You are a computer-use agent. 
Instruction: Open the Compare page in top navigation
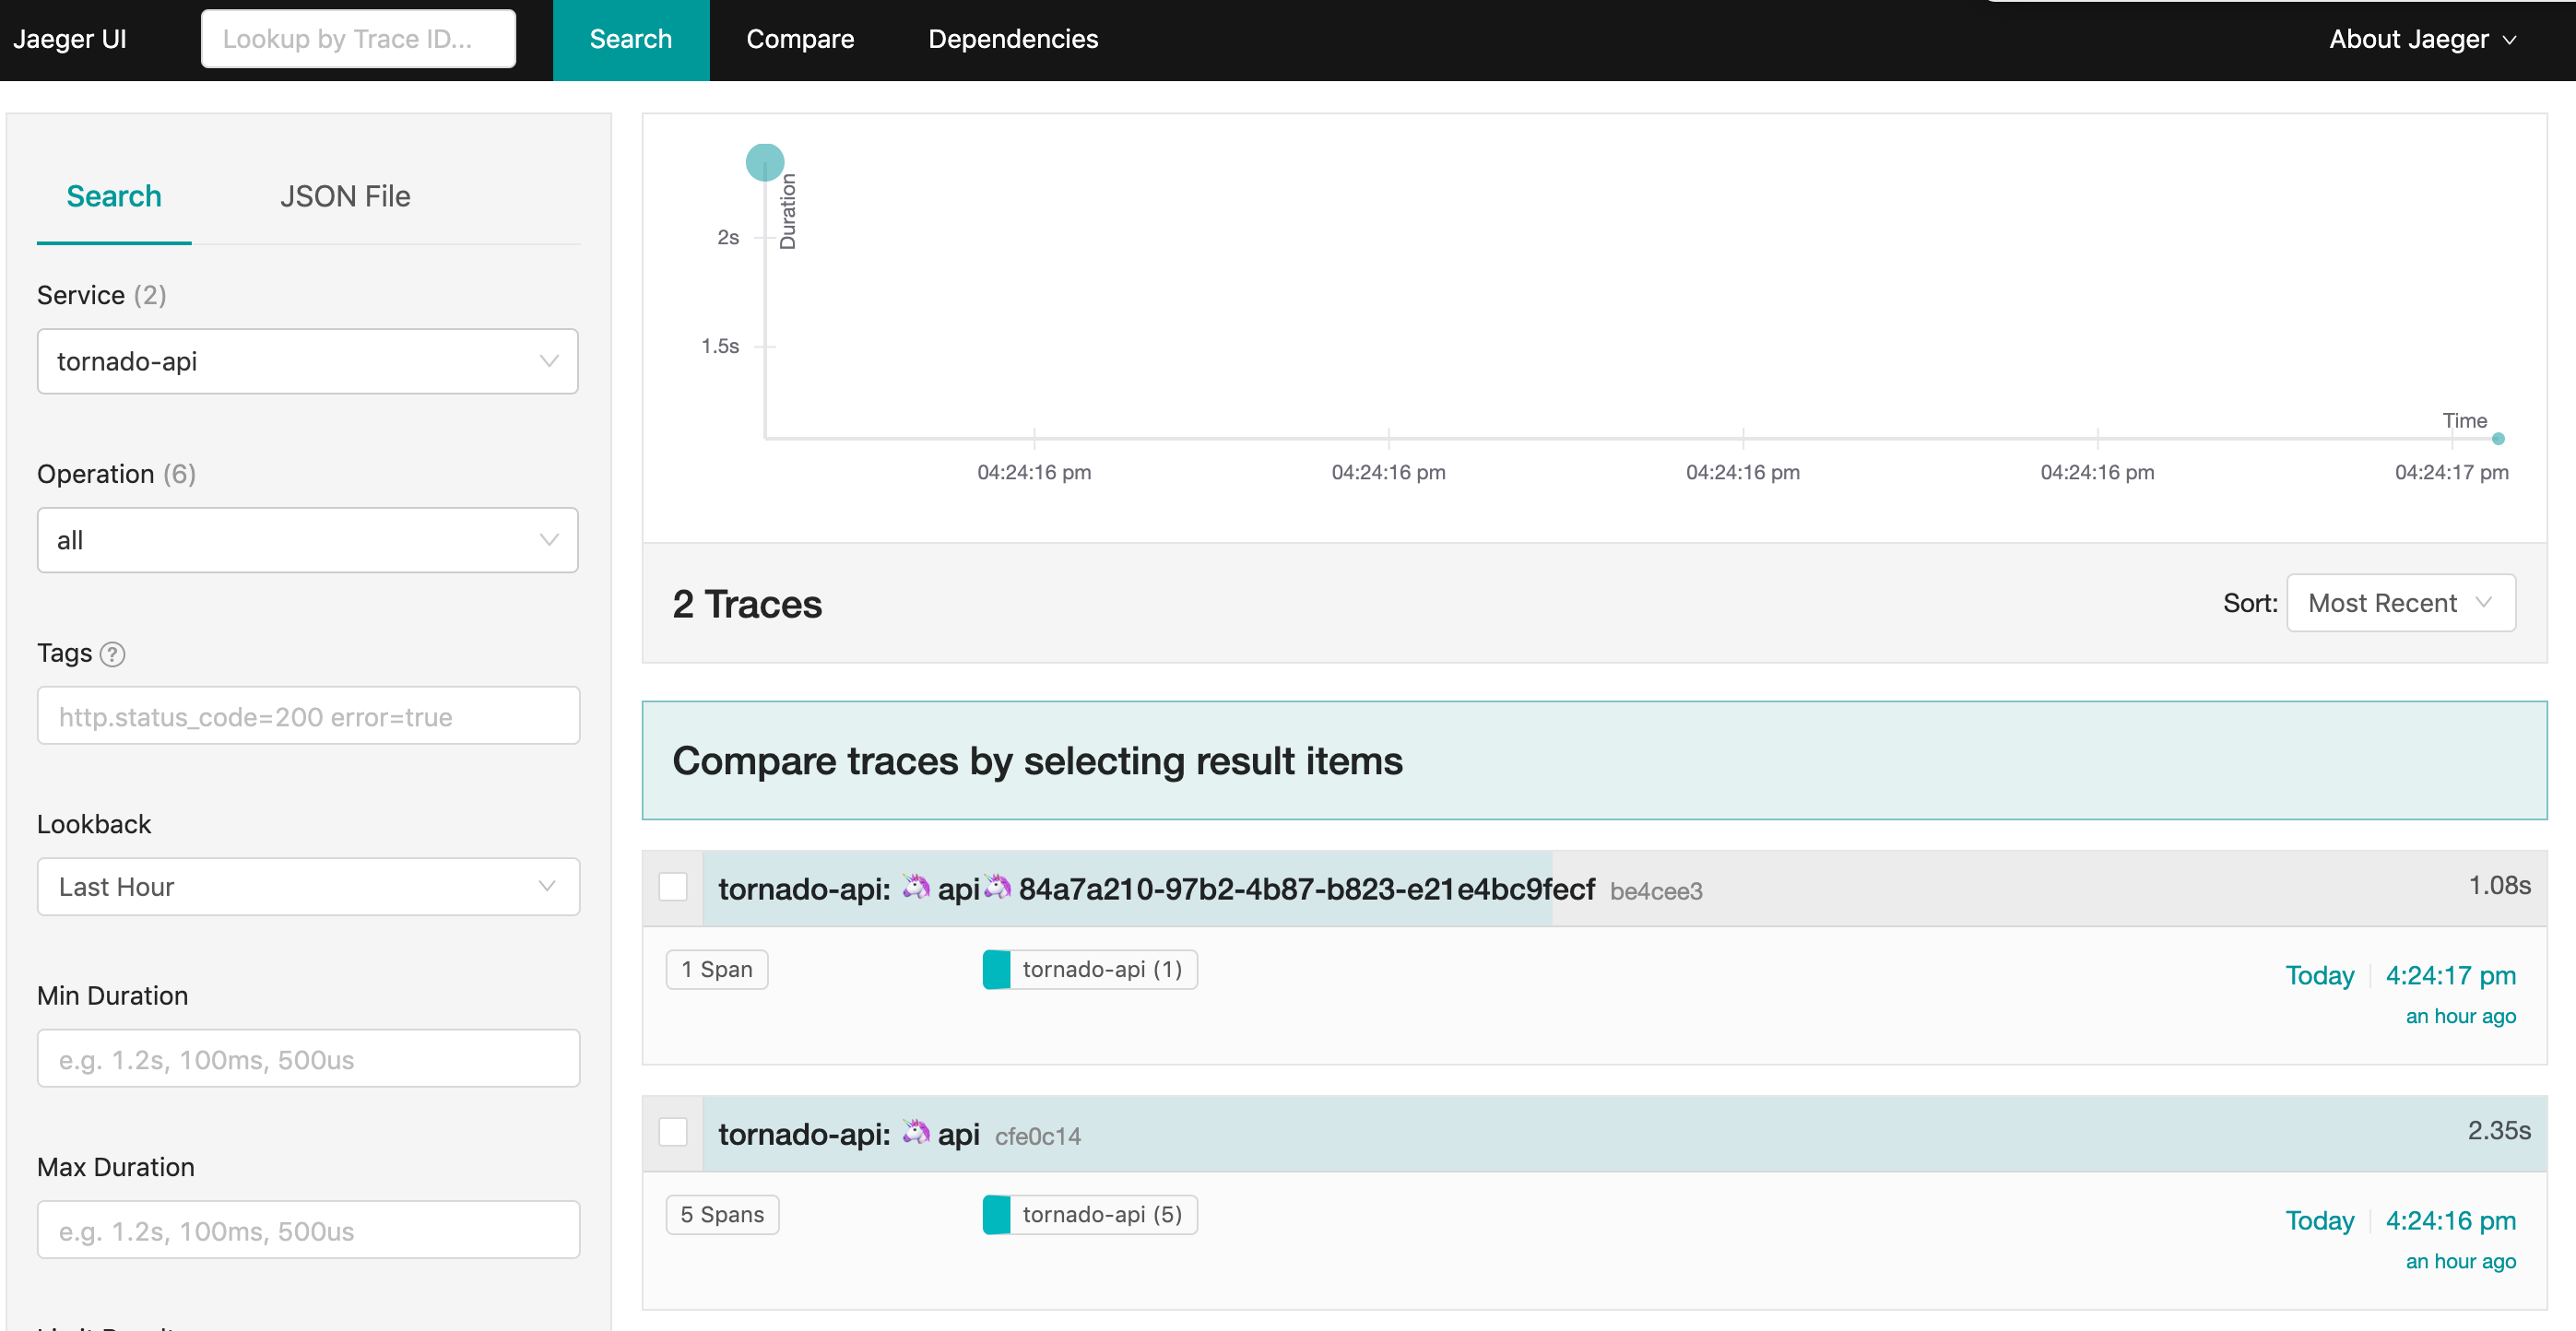tap(800, 39)
